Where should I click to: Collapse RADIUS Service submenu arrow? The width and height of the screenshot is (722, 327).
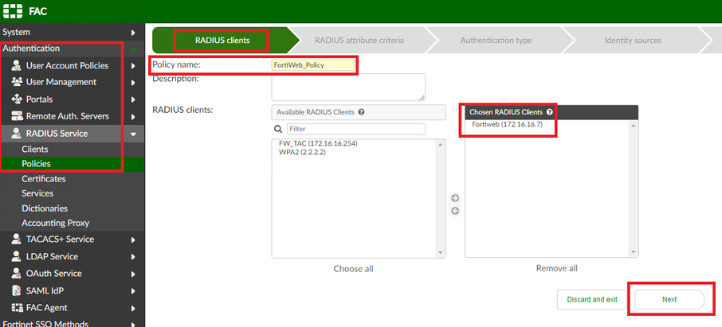134,134
